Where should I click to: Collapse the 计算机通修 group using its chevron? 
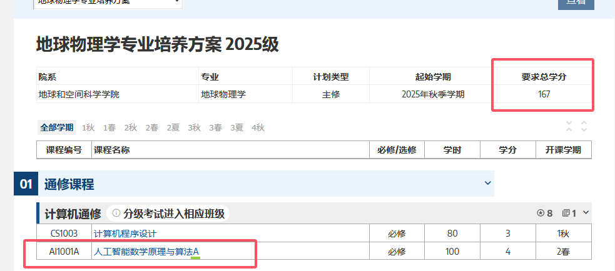point(586,213)
